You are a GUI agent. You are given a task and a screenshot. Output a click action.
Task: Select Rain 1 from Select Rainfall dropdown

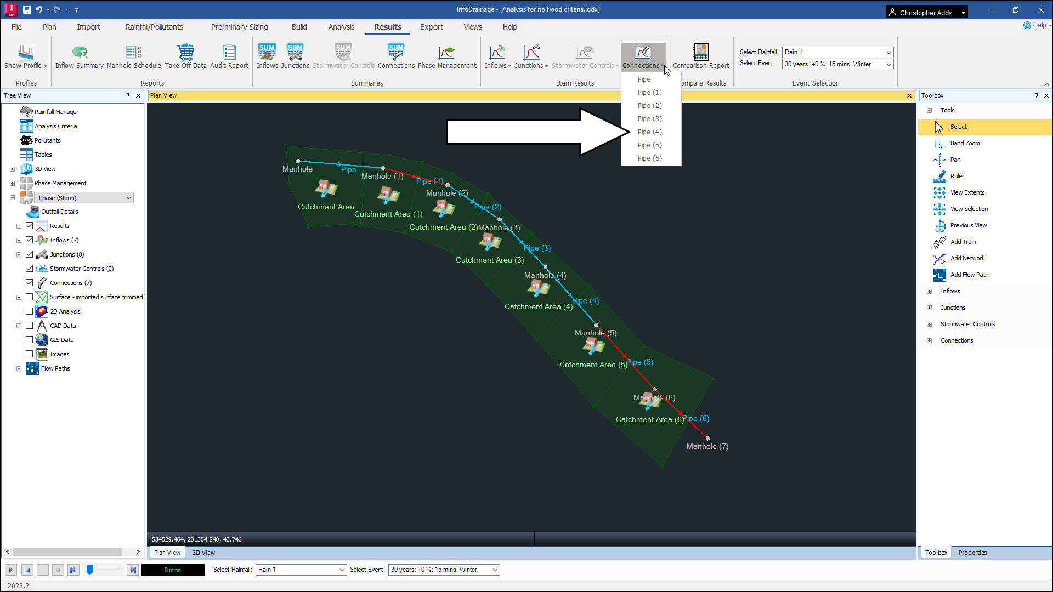point(835,52)
